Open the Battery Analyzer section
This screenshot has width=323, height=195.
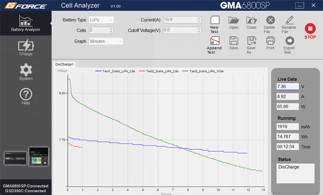point(26,23)
